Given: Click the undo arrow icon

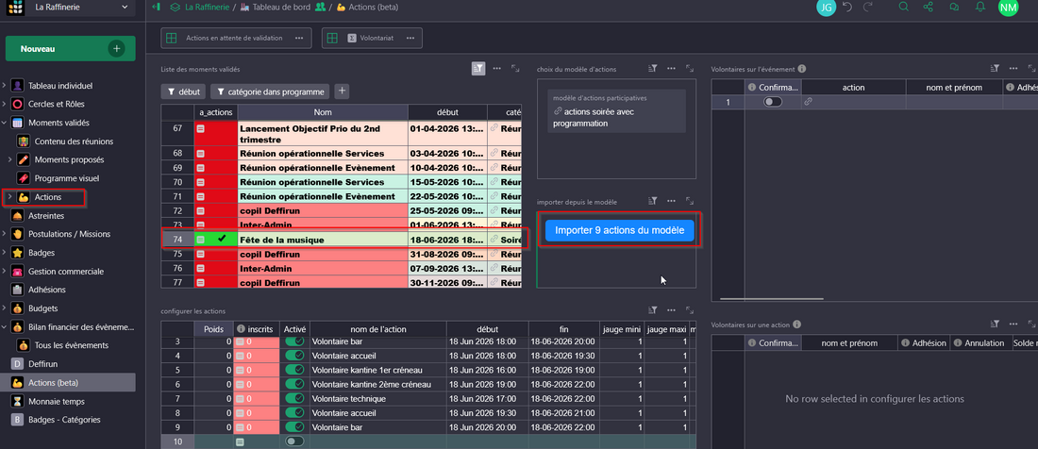Looking at the screenshot, I should [847, 8].
